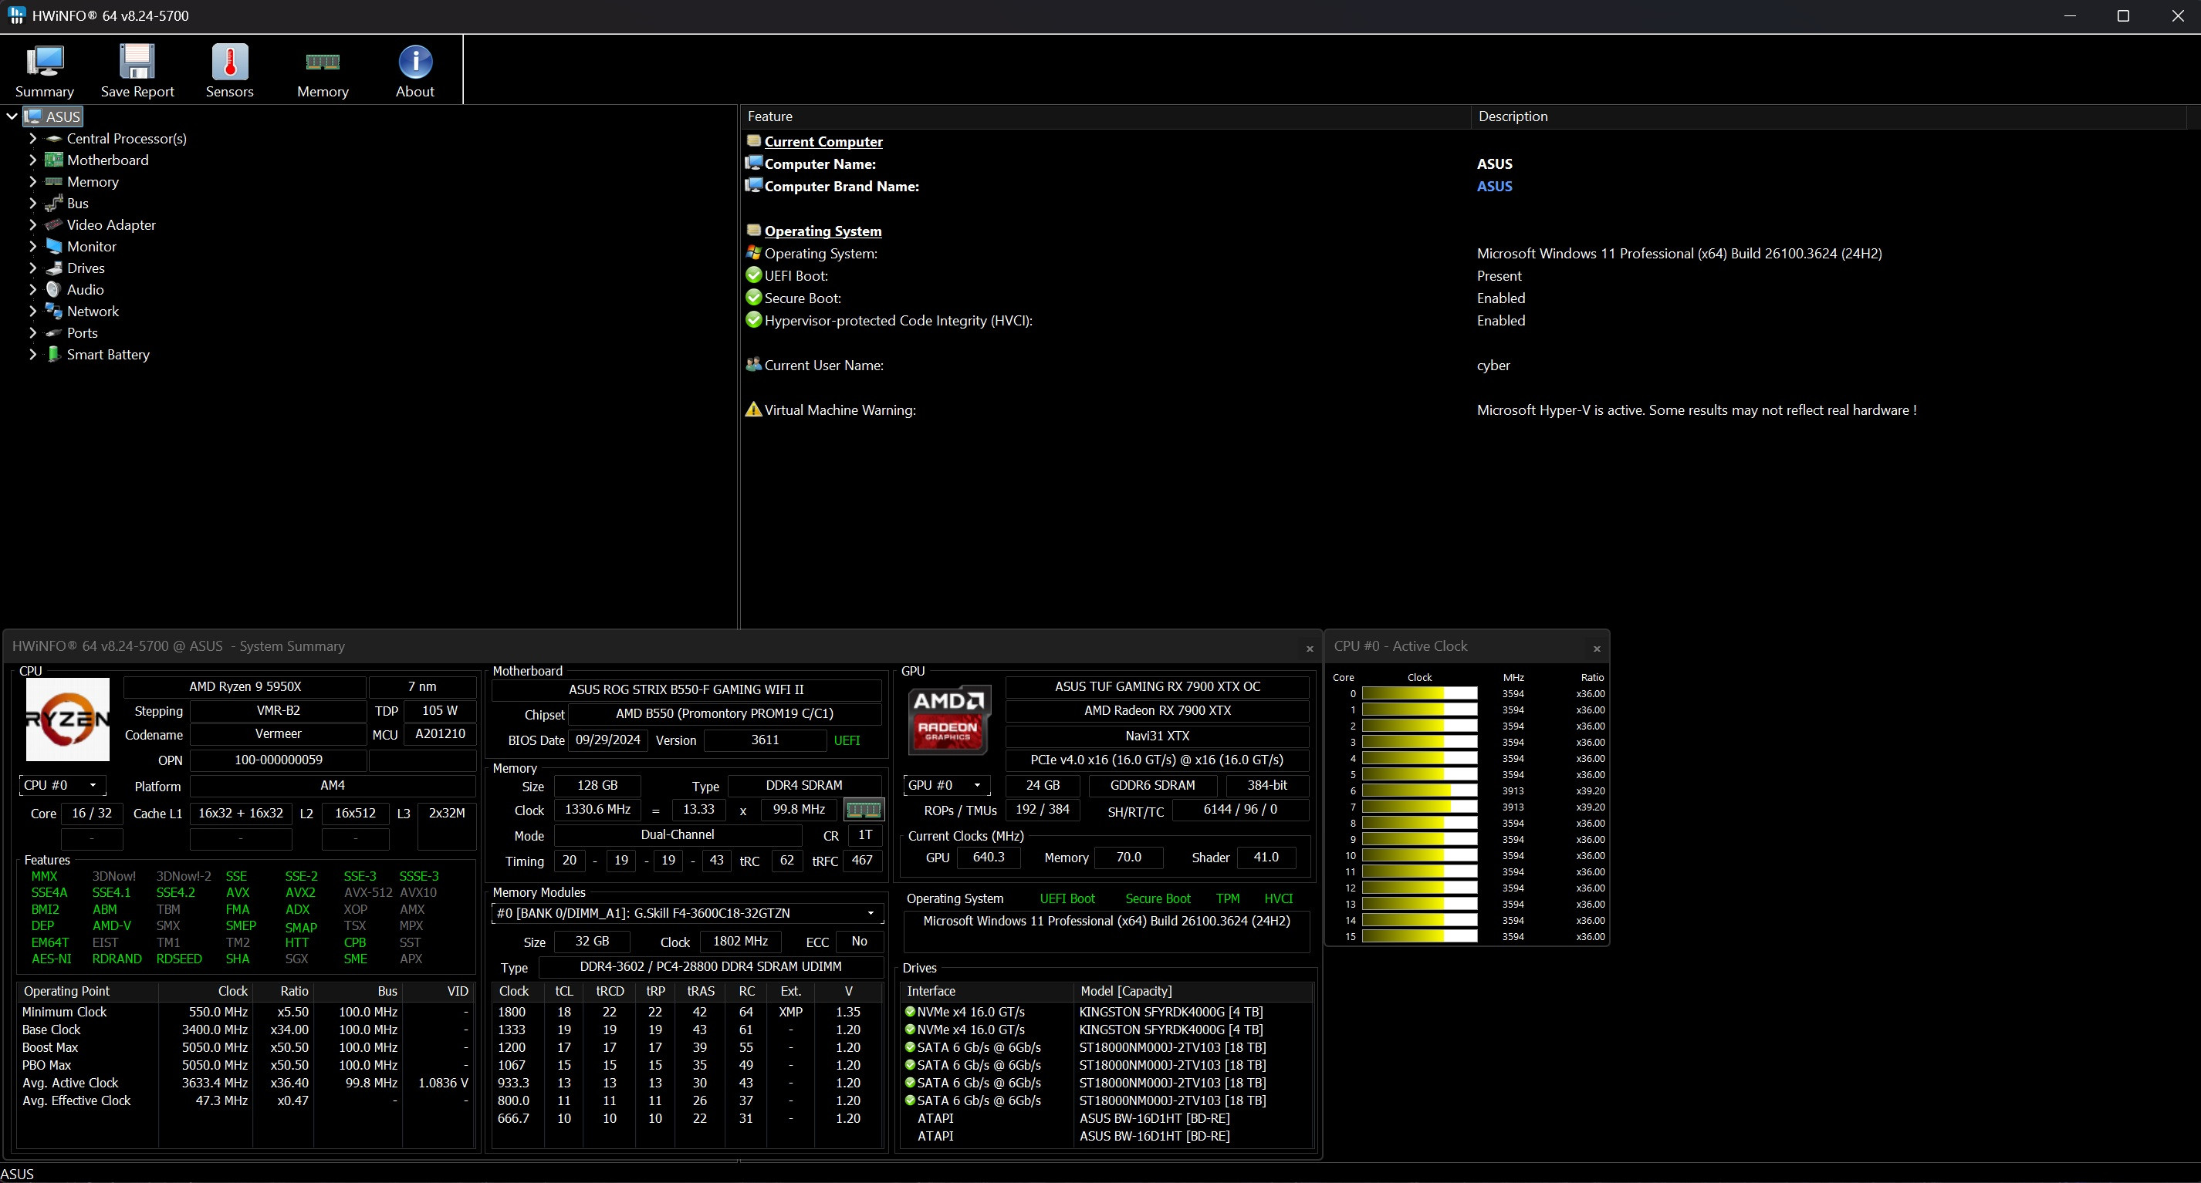Click the Smart Battery icon

coord(54,354)
